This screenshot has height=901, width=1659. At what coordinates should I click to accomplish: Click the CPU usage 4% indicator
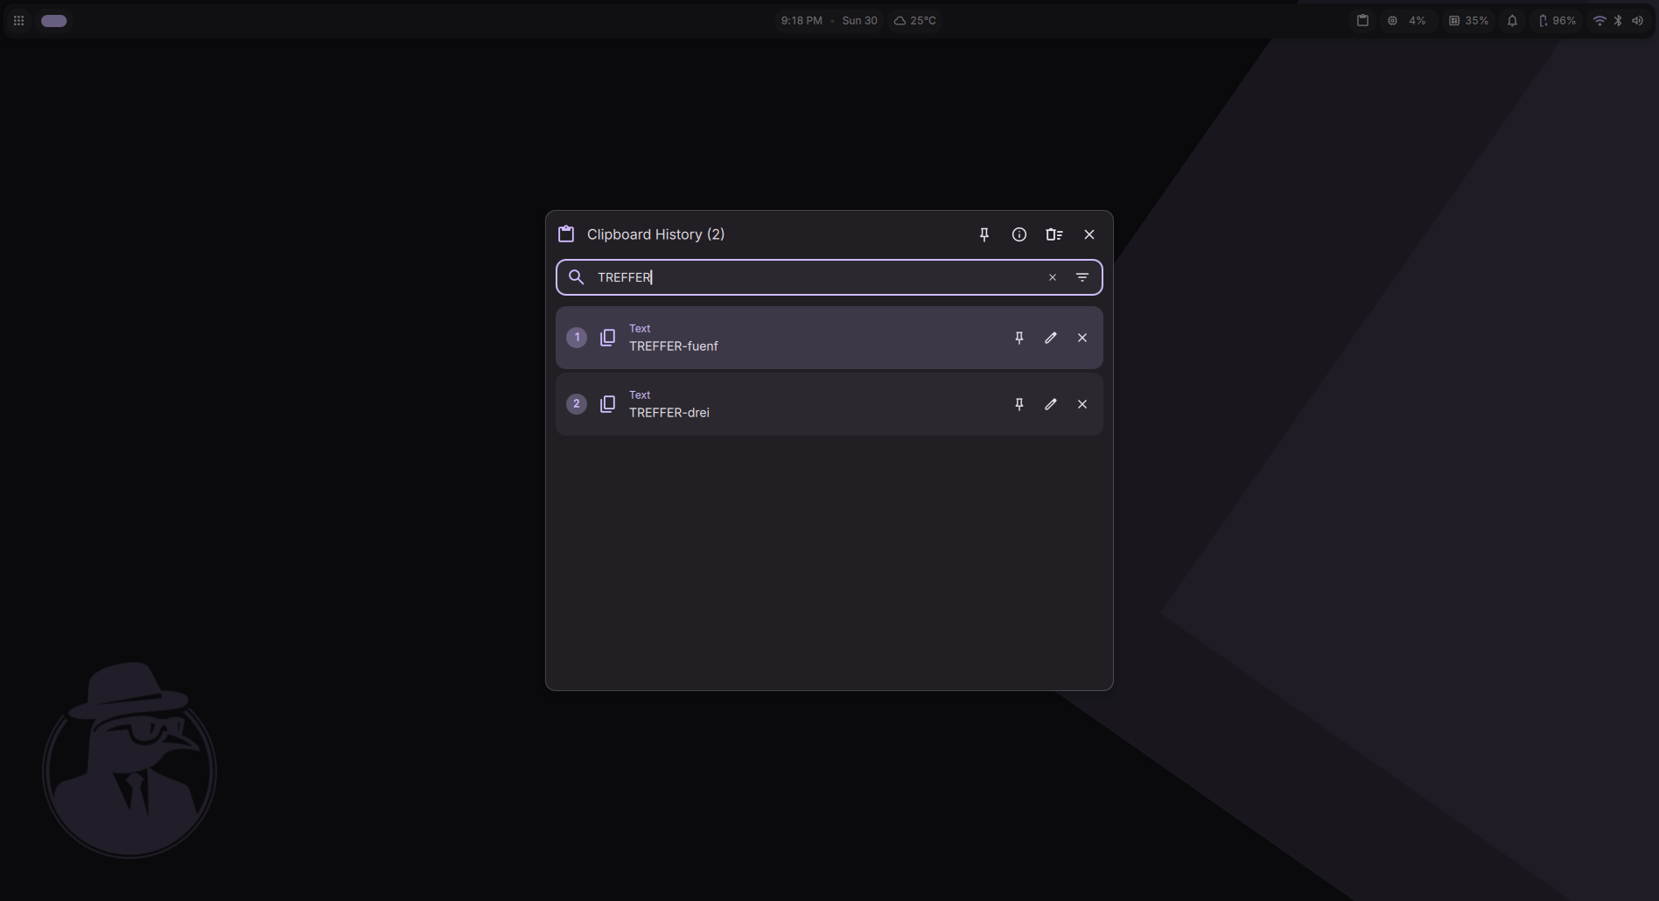click(x=1407, y=20)
